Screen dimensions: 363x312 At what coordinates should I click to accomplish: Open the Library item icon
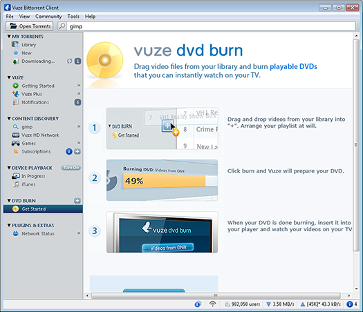15,44
